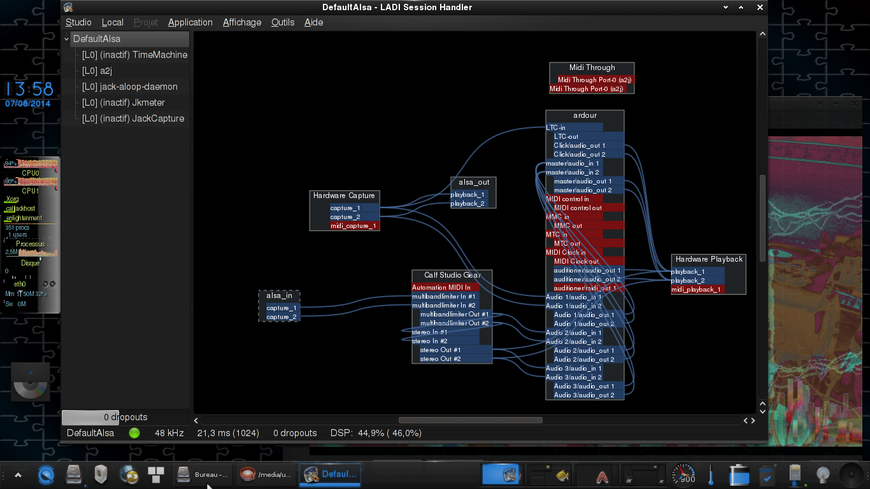Click the horizontal canvas scrollbar thumb
Viewport: 870px width, 489px height.
coord(470,420)
